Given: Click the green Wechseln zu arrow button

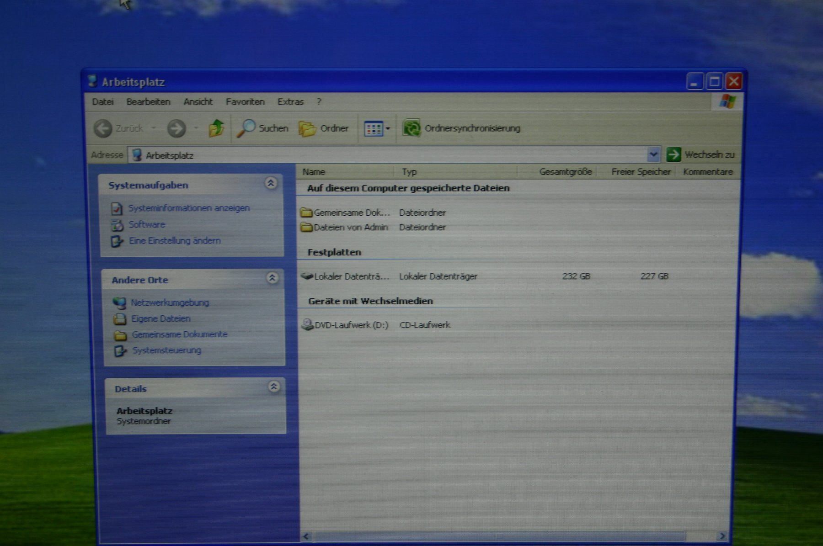Looking at the screenshot, I should [673, 154].
